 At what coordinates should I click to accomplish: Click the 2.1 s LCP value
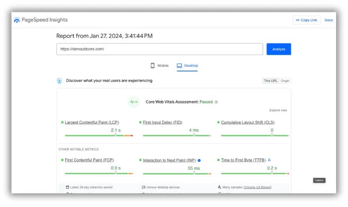coord(116,130)
